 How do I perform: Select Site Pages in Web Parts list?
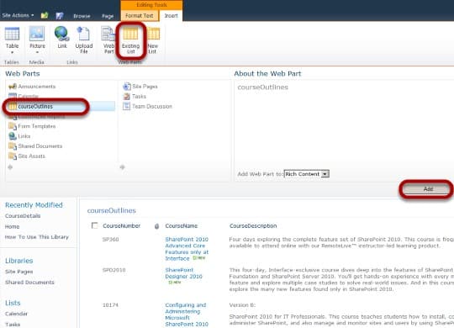pyautogui.click(x=145, y=87)
